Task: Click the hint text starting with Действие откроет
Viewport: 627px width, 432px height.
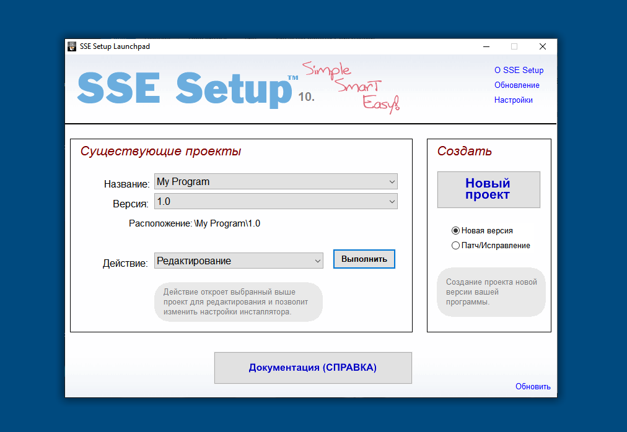Action: (x=239, y=302)
